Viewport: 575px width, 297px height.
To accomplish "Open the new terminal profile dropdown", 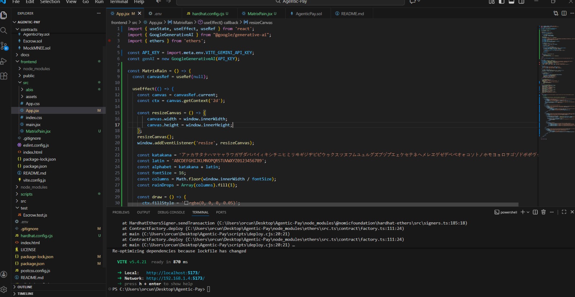I will tap(528, 212).
